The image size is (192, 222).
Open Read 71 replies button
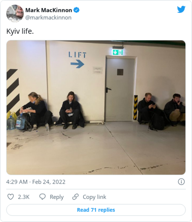[96, 210]
